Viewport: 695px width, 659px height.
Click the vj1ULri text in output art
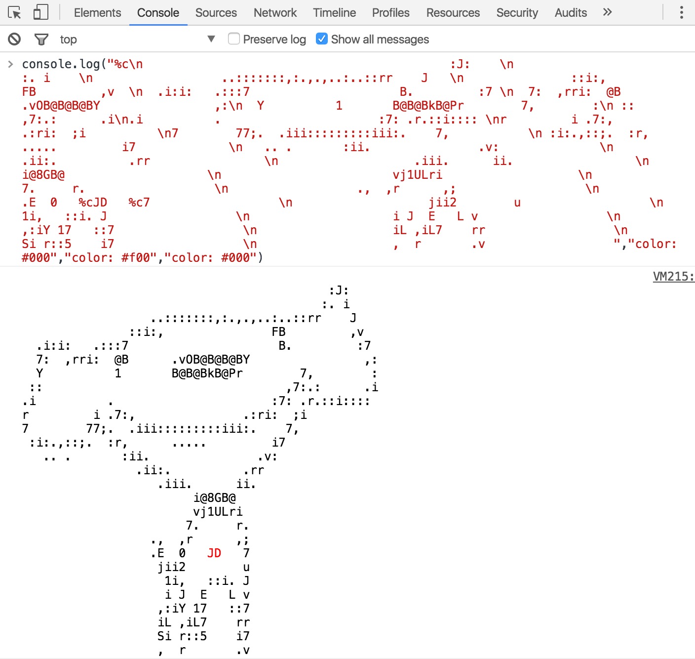click(x=218, y=512)
